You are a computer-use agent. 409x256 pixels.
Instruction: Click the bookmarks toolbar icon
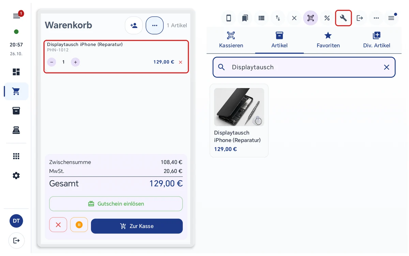click(x=245, y=18)
